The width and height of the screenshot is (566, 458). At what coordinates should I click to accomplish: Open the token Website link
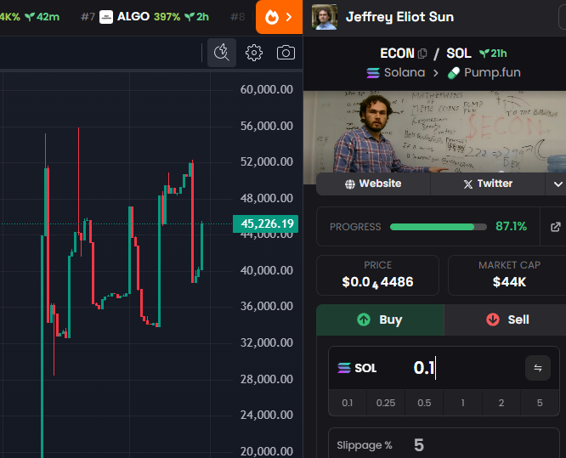click(373, 184)
